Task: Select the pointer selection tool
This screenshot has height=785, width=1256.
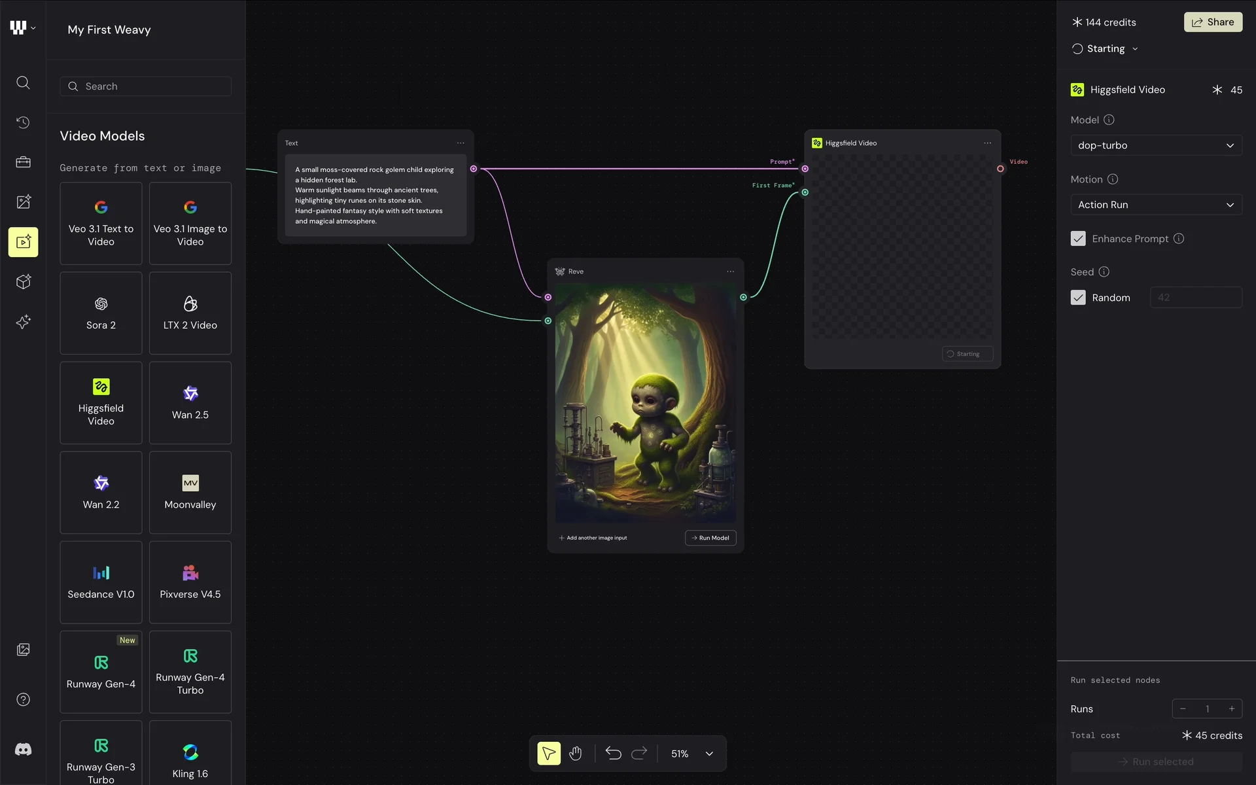Action: coord(549,754)
